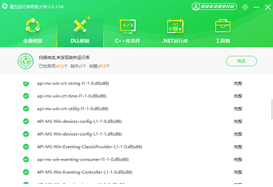Click the scan-complete radar status icon
Screen dimensions: 273x187
(x=25, y=61)
